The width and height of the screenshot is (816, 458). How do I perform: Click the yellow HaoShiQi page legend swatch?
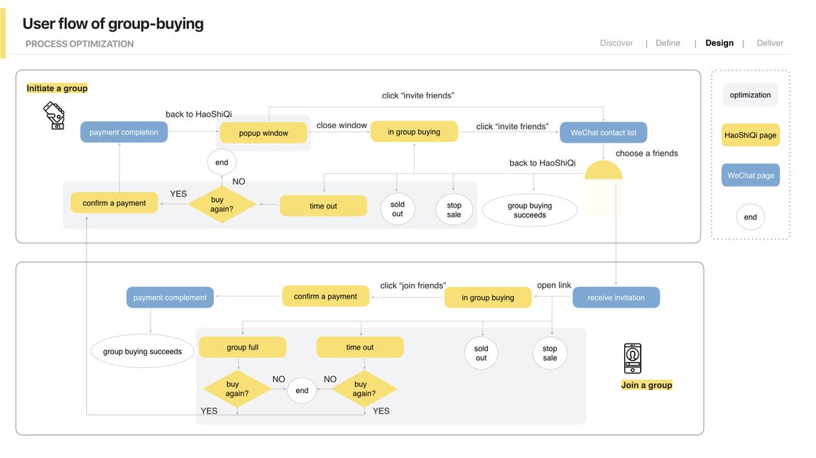[x=750, y=135]
